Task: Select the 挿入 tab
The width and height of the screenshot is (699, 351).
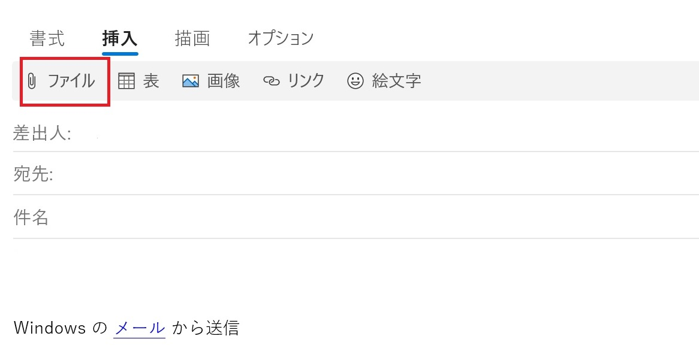Action: point(120,38)
